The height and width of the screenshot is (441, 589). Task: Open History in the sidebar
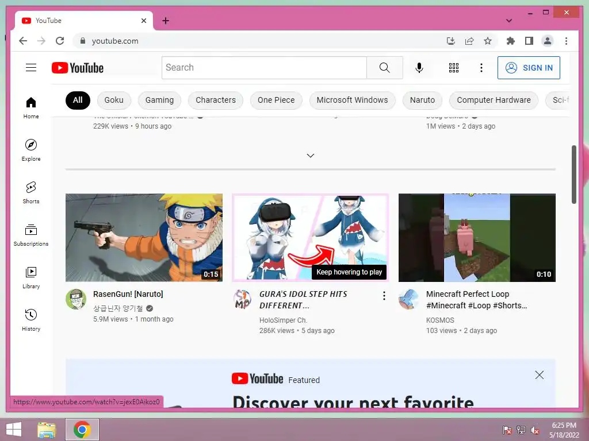tap(31, 320)
